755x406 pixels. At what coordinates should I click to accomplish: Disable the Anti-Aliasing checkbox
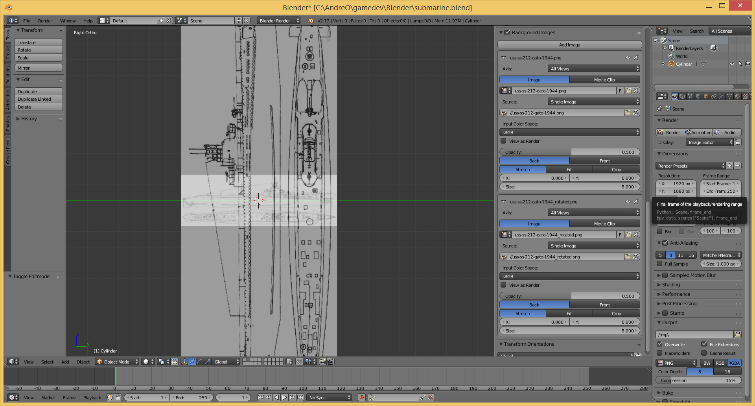[665, 243]
